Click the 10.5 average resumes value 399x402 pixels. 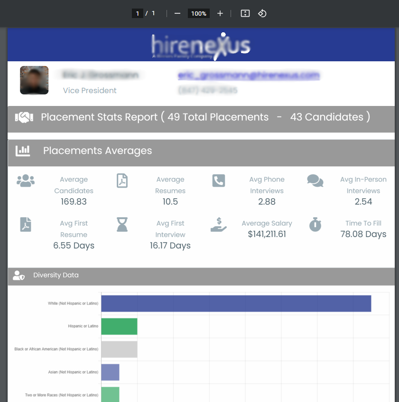coord(170,202)
